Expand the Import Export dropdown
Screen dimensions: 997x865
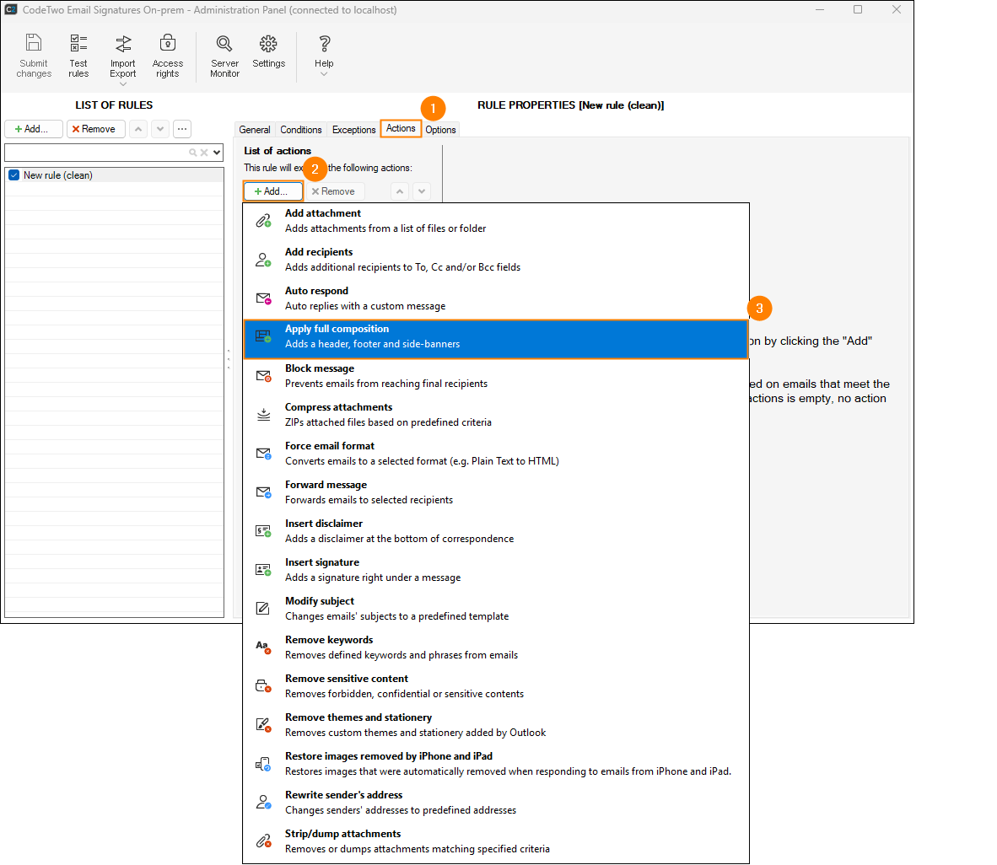123,83
